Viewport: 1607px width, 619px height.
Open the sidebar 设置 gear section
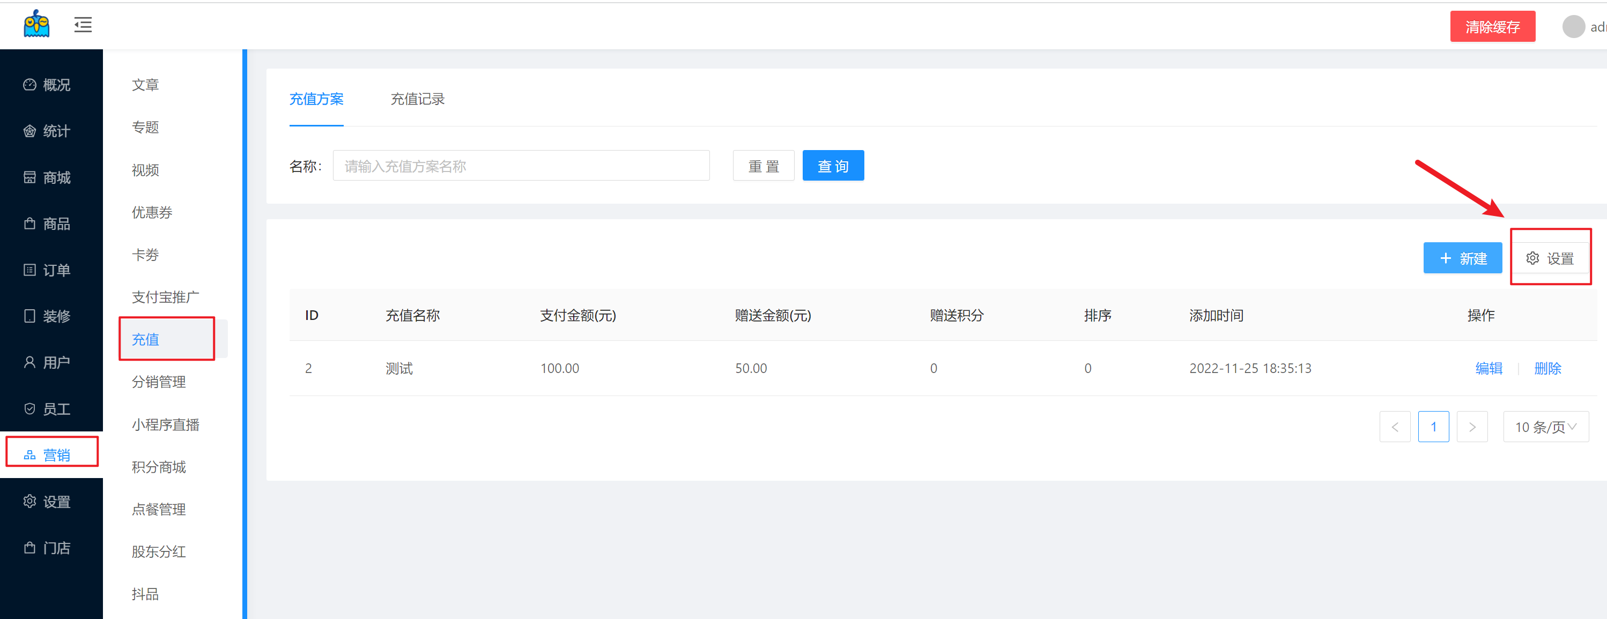click(47, 501)
